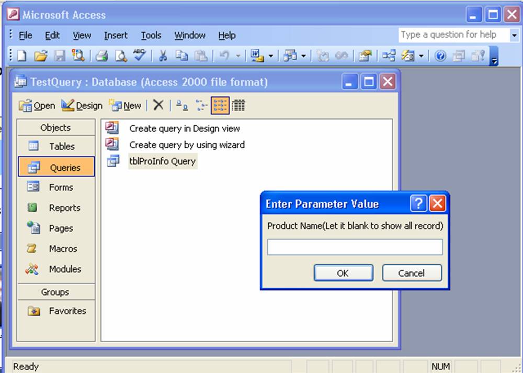Click the Delete X icon in database window
This screenshot has width=523, height=373.
point(158,105)
